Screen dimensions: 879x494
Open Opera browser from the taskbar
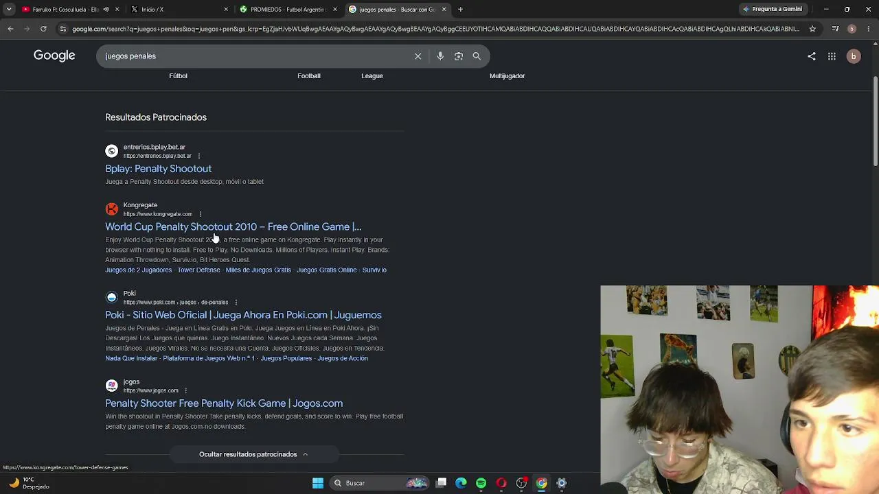point(501,483)
